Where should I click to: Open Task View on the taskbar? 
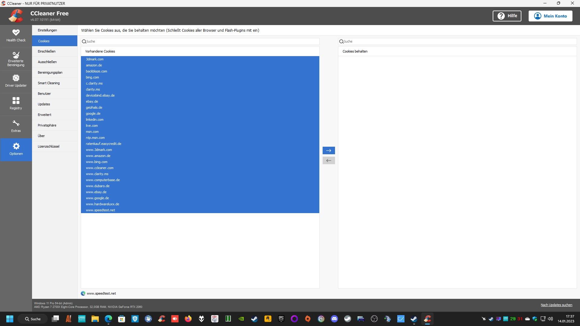[55, 319]
